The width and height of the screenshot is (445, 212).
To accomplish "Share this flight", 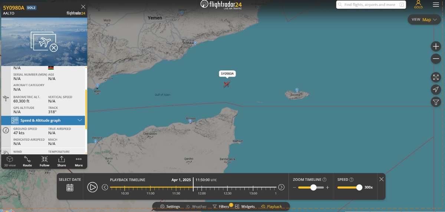I will 62,161.
